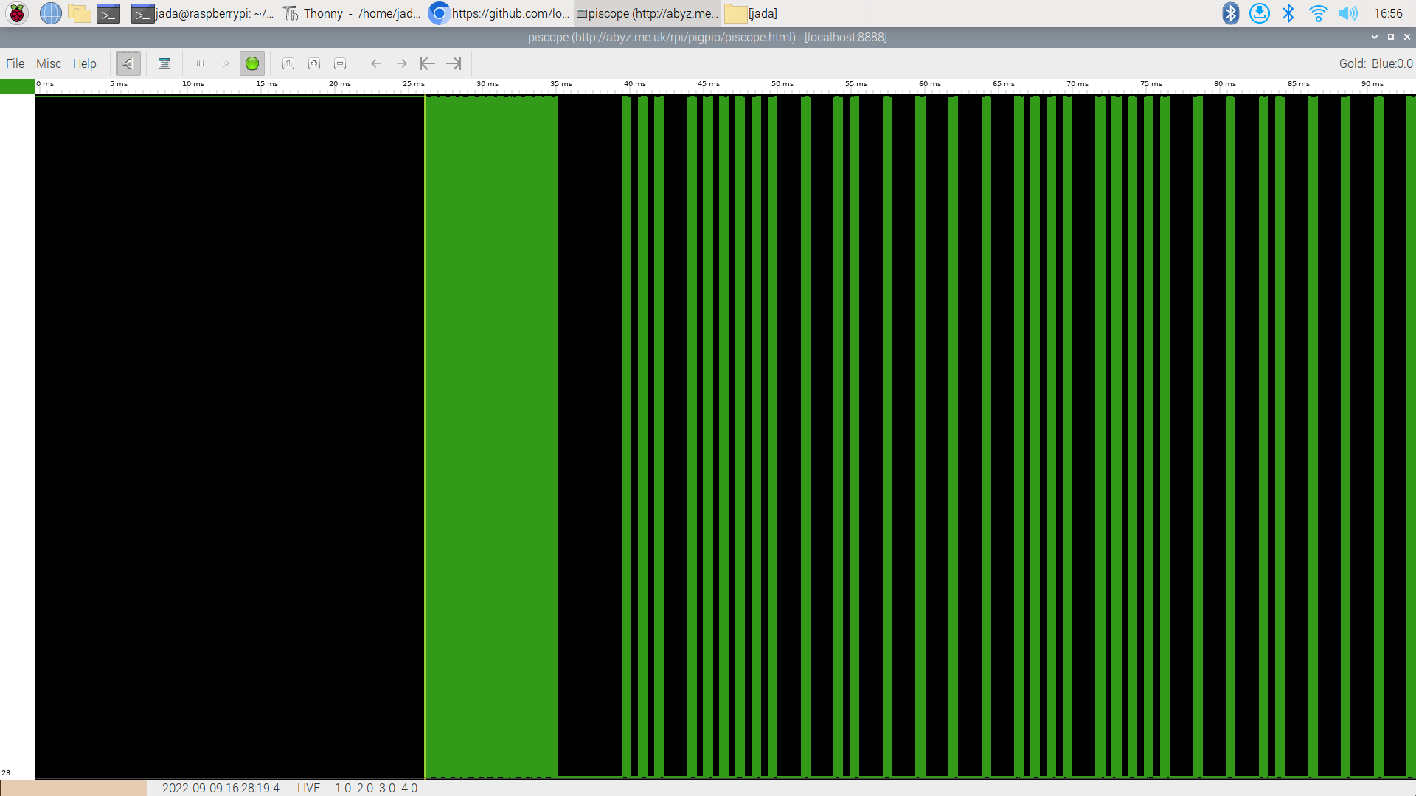Open the speaker volume control in the system tray
The width and height of the screenshot is (1416, 796).
pos(1347,13)
